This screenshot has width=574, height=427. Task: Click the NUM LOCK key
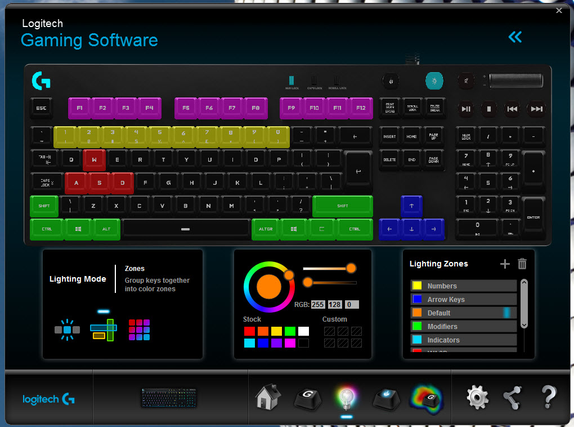pos(466,137)
